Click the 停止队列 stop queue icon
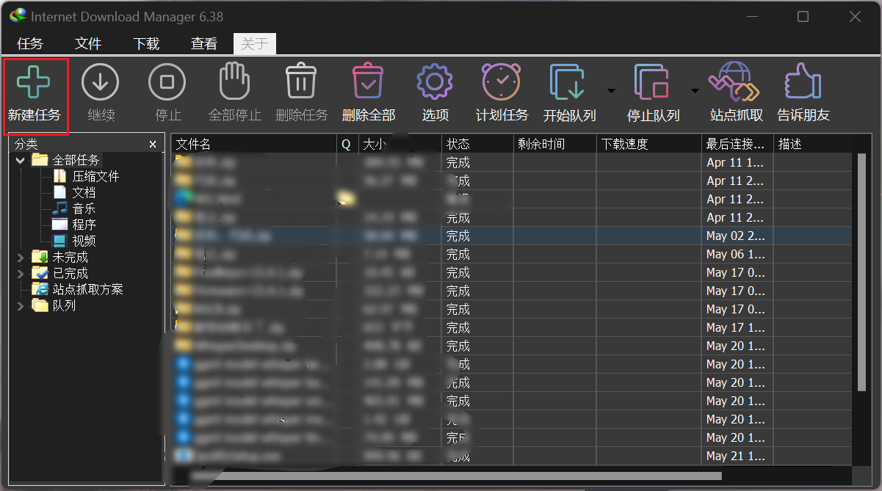 652,81
